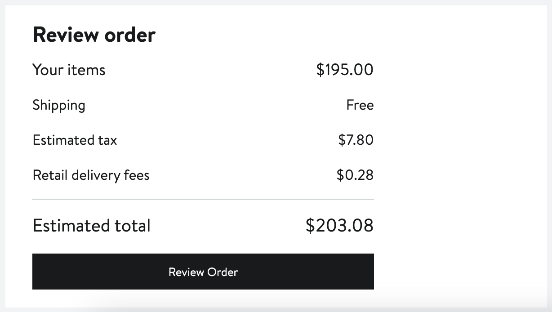Select the $7.80 tax amount
552x312 pixels.
pyautogui.click(x=356, y=140)
